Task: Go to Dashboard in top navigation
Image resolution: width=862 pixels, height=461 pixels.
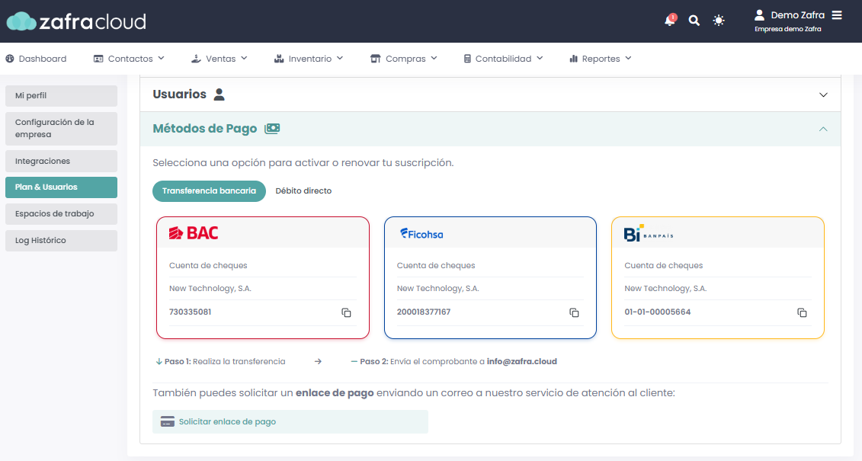Action: point(37,59)
